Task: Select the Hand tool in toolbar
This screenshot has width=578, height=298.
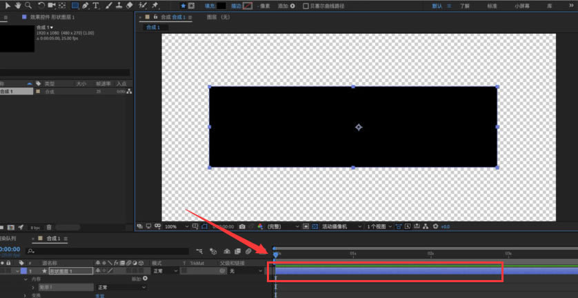Action: (18, 5)
